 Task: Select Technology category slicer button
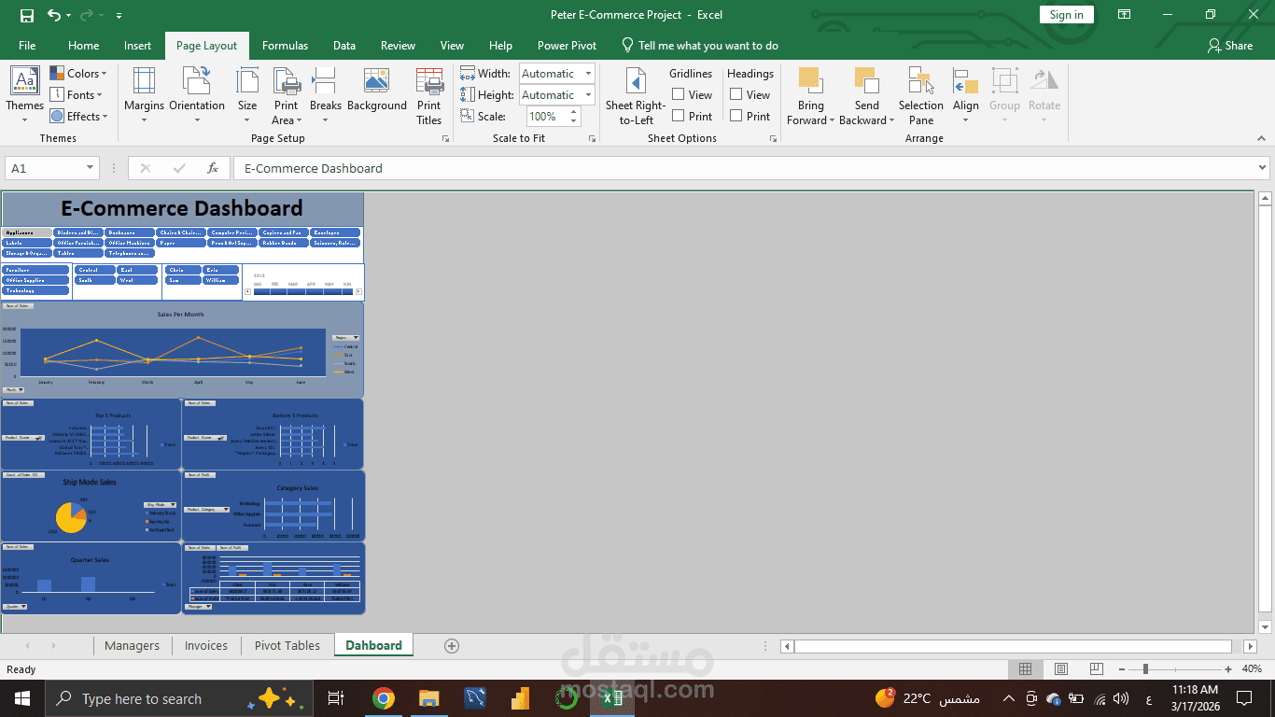35,290
